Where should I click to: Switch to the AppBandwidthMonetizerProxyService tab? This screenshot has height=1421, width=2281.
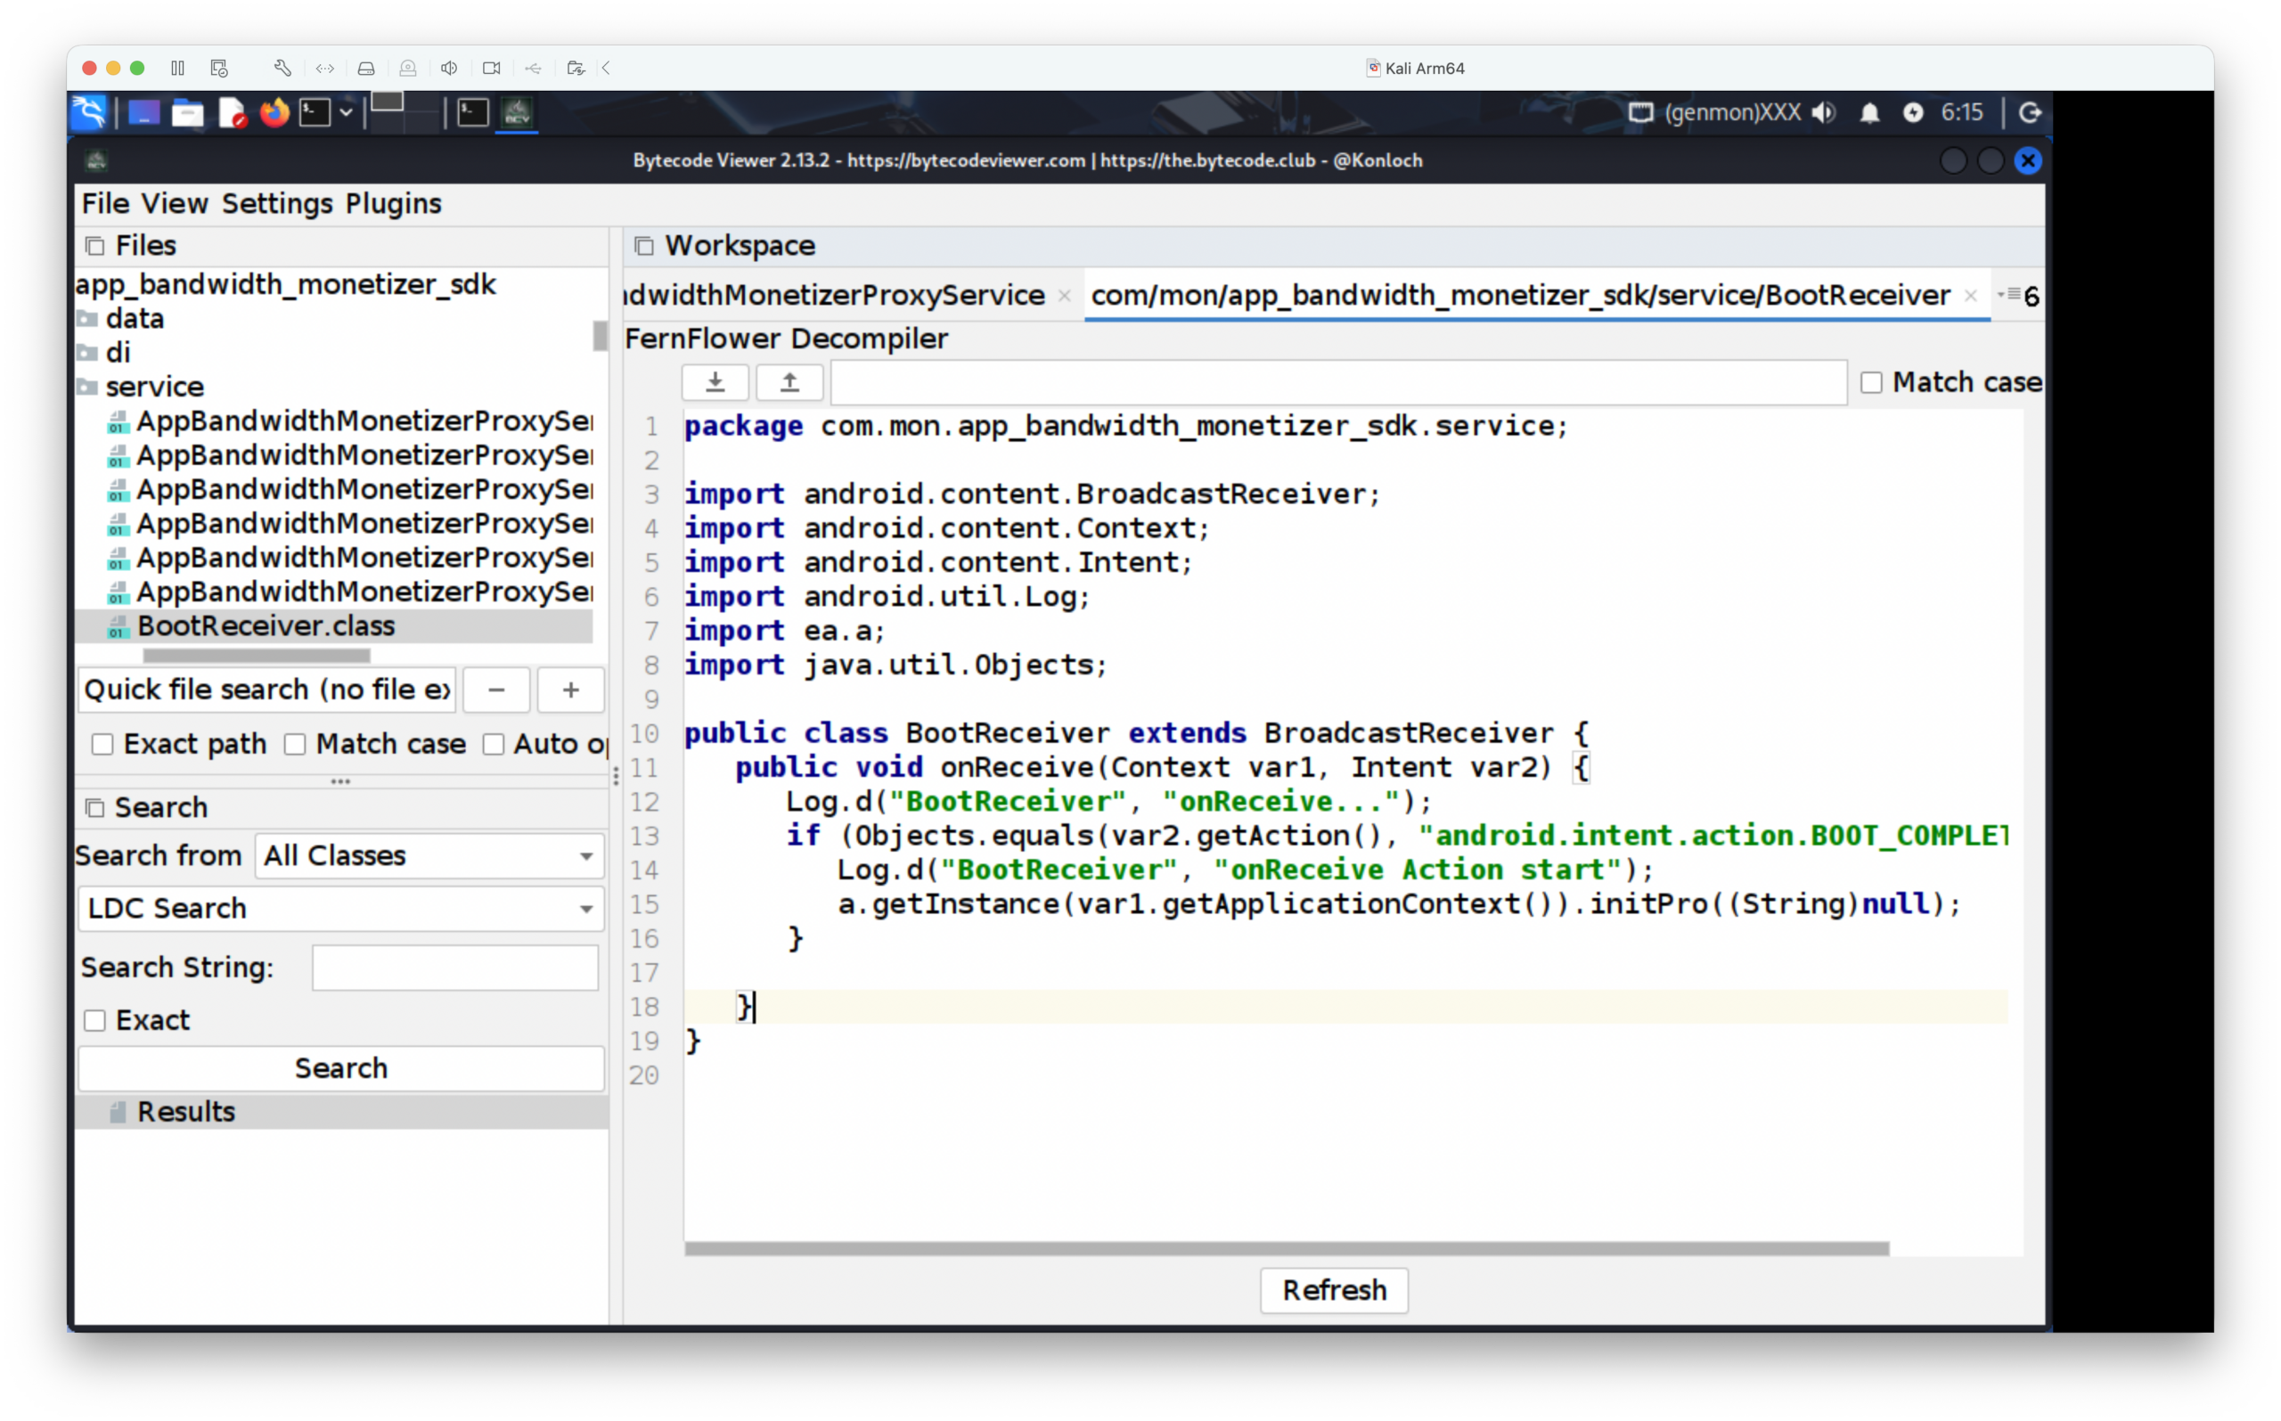pos(835,295)
